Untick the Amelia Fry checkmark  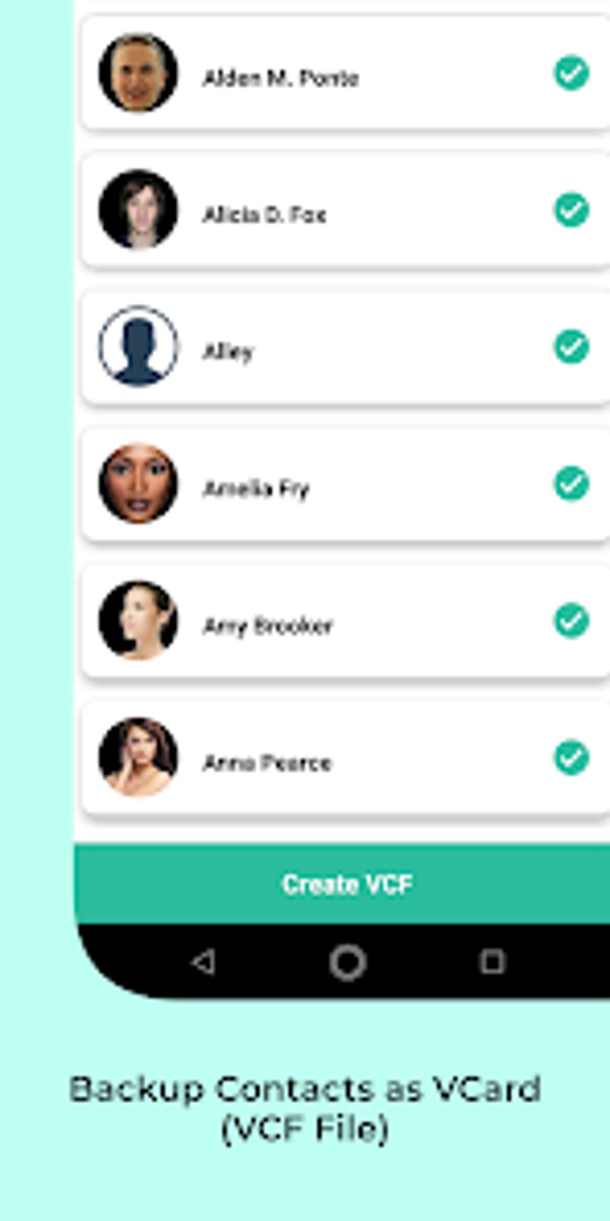572,483
